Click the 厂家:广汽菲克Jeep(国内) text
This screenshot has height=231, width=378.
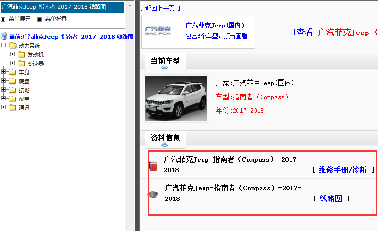click(x=255, y=83)
